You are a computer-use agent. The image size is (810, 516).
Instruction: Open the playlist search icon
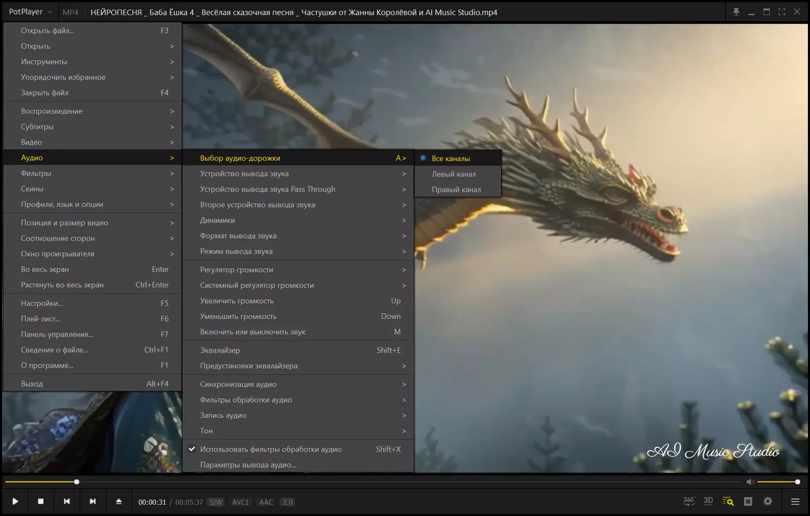[728, 501]
